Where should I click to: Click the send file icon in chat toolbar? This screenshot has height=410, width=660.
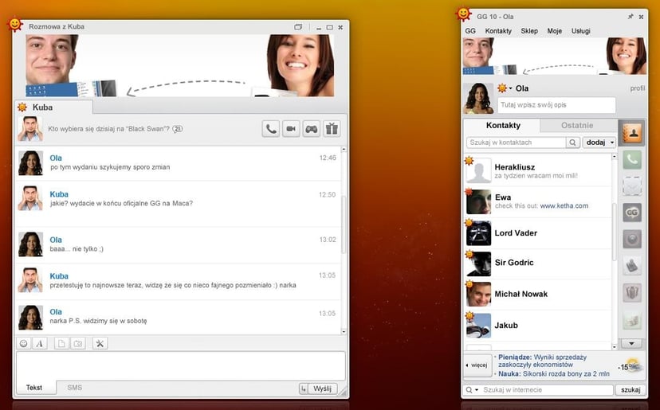pyautogui.click(x=61, y=343)
